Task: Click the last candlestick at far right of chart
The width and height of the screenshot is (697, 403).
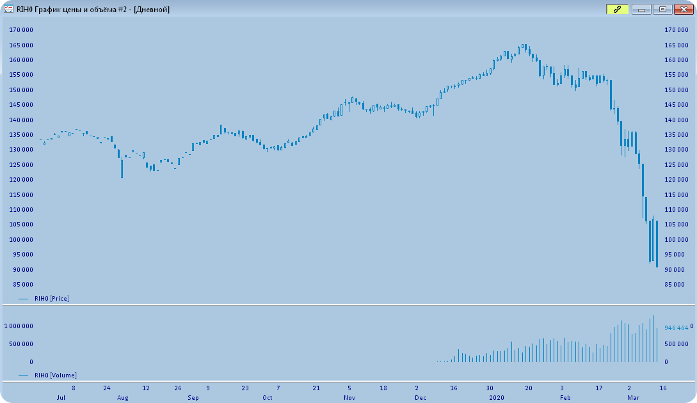Action: (x=657, y=243)
